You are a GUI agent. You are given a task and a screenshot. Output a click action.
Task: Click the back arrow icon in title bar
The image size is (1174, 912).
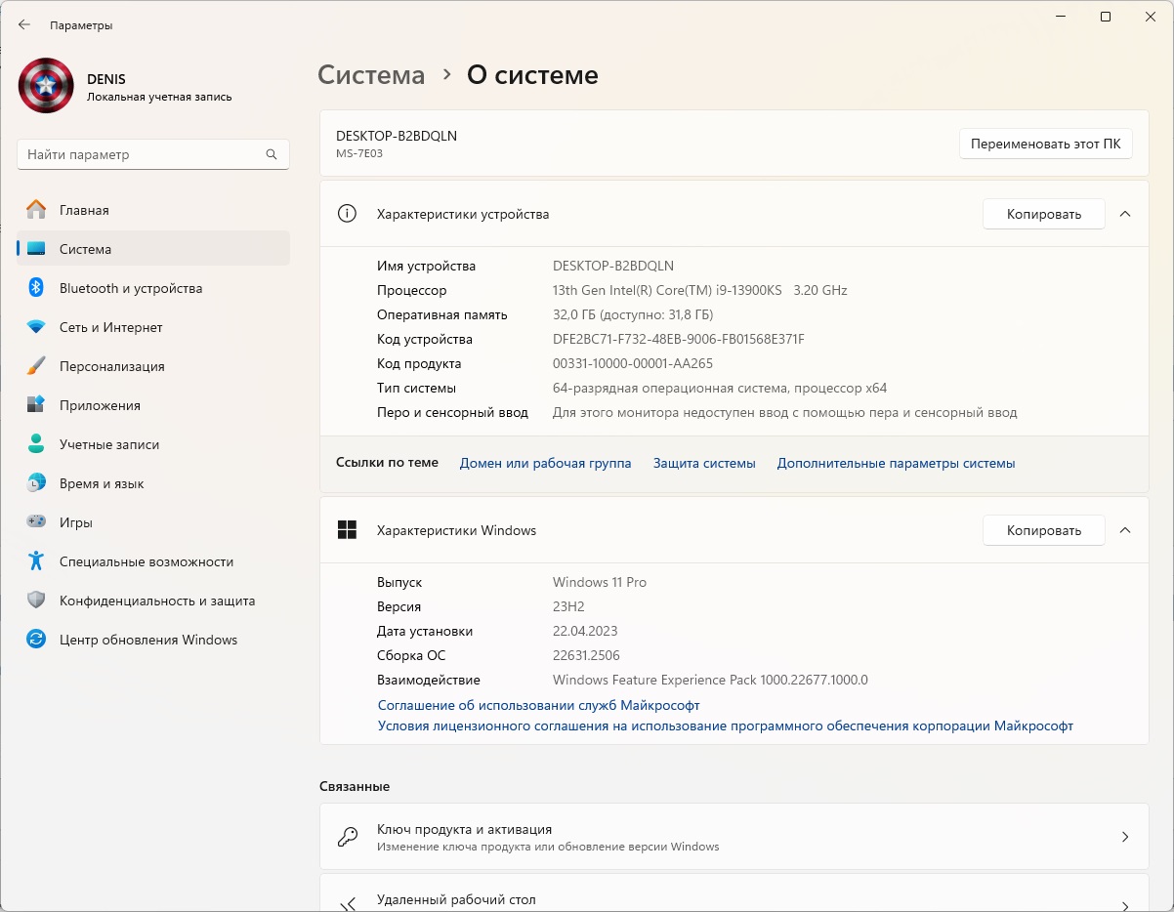click(x=24, y=25)
